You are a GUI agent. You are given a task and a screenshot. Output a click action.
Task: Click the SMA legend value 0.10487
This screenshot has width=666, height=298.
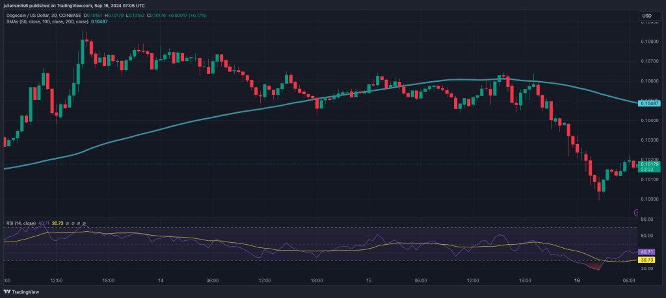coord(100,21)
